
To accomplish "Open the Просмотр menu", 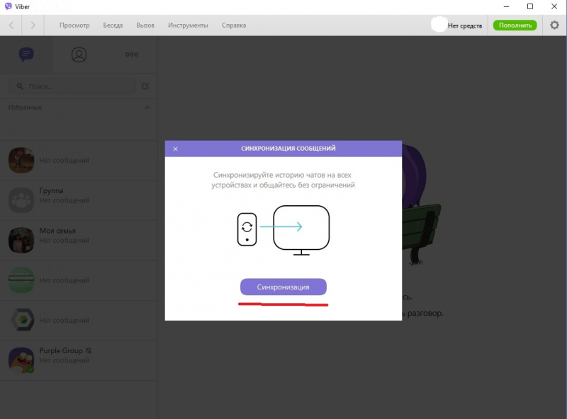I will click(74, 25).
